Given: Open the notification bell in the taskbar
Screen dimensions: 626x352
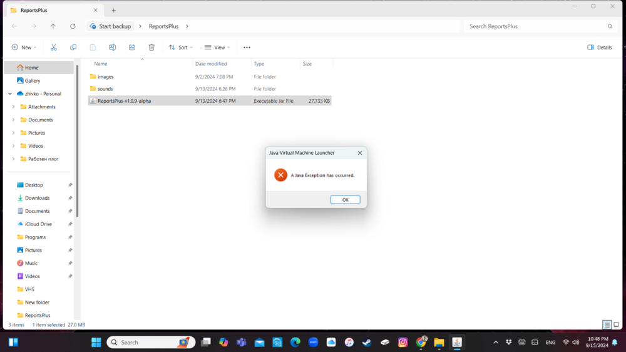Looking at the screenshot, I should pos(615,343).
